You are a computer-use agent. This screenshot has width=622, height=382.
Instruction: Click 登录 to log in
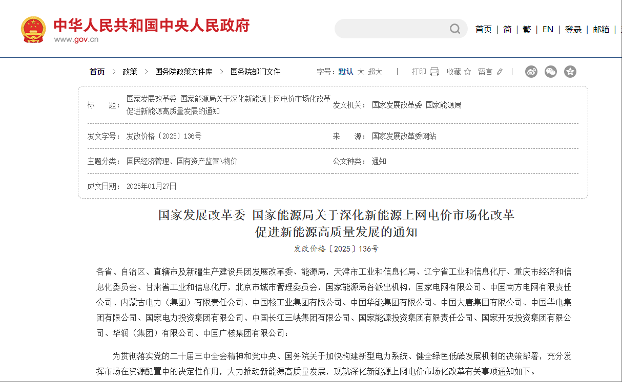click(573, 29)
